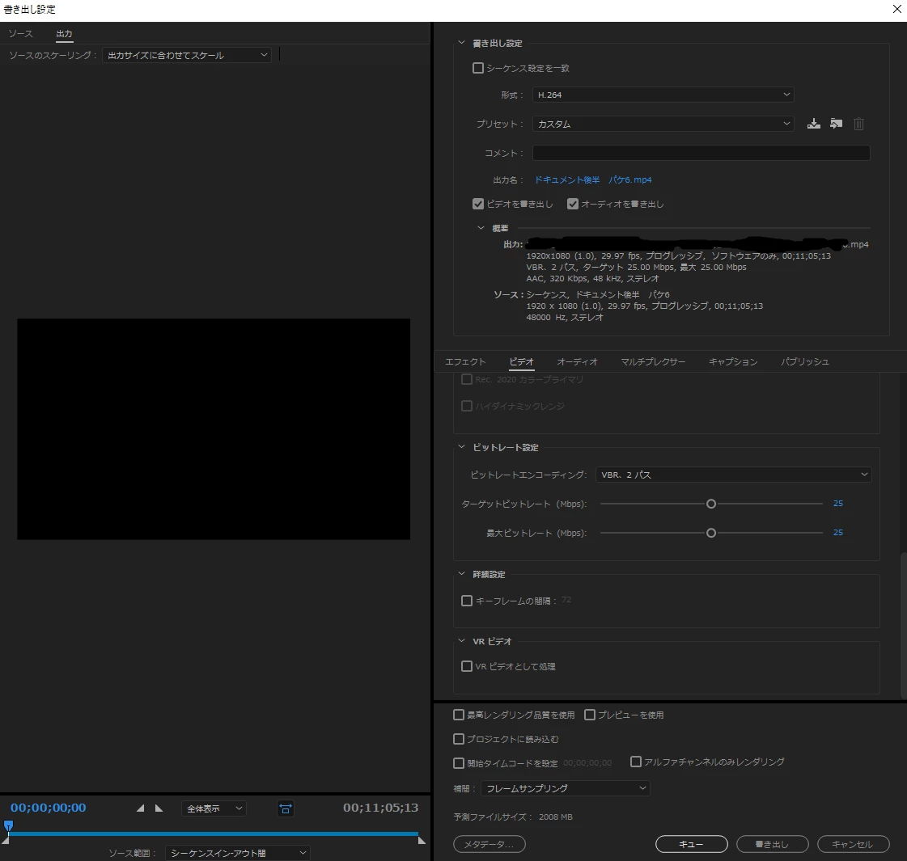
Task: Click the set out point triangle icon
Action: (159, 808)
